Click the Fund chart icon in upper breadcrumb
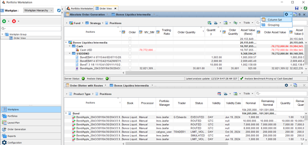The image size is (308, 145). coord(71,23)
